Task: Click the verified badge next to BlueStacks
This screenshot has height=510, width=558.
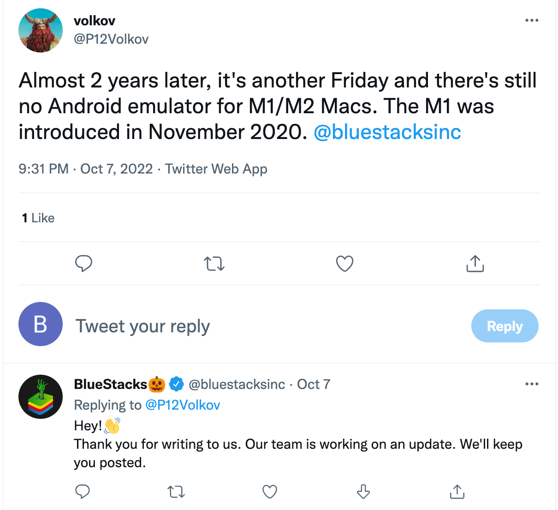Action: click(177, 383)
